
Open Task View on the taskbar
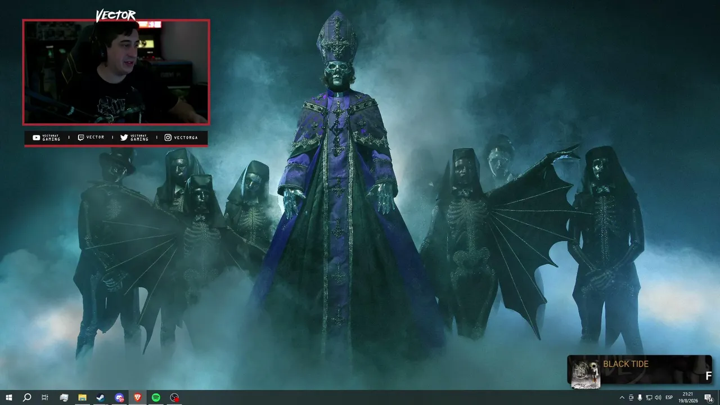(x=45, y=398)
